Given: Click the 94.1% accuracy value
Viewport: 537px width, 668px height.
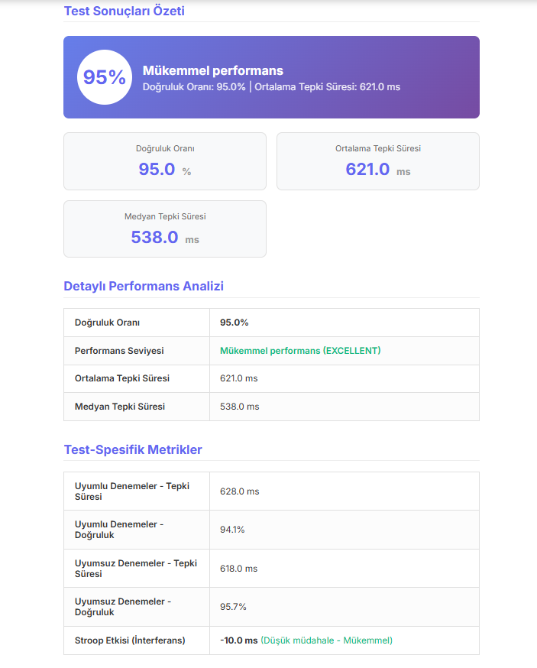Looking at the screenshot, I should [x=232, y=530].
